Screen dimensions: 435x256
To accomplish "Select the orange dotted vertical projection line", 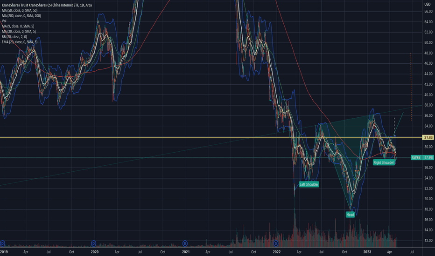I will pos(411,87).
